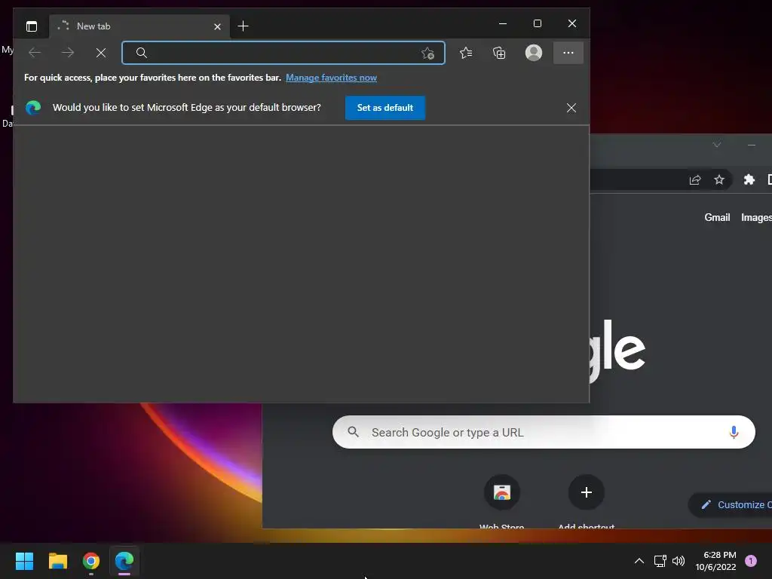
Task: Open a new Edge tab with plus
Action: (x=243, y=26)
